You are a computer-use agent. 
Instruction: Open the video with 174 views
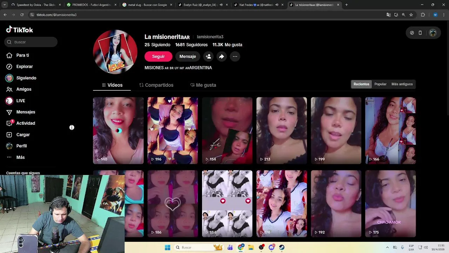pos(281,204)
